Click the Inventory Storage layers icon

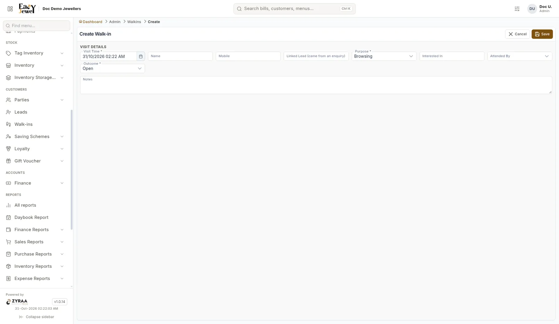pos(8,78)
